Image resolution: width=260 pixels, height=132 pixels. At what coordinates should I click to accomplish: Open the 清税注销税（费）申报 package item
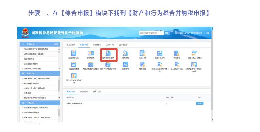pos(37,79)
